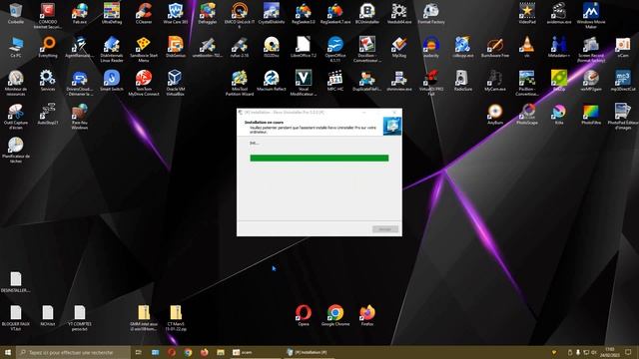Screen dimensions: 639x359
Task: Open Task View on the taskbar
Action: coord(139,352)
